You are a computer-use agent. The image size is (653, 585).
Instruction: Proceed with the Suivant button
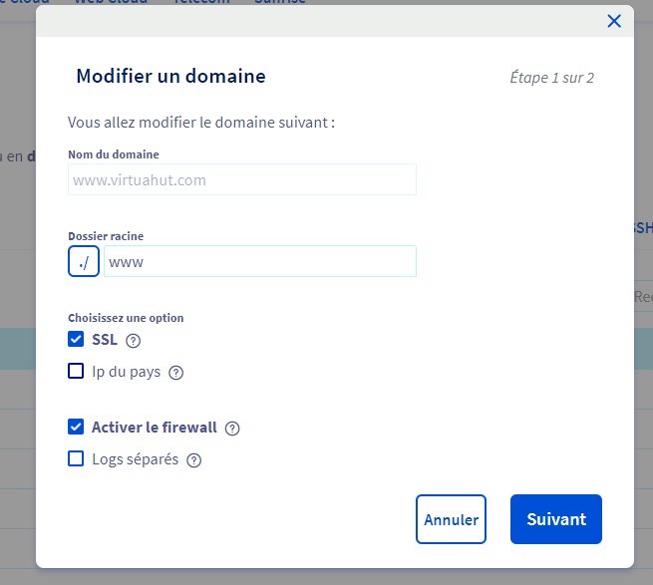pos(556,519)
